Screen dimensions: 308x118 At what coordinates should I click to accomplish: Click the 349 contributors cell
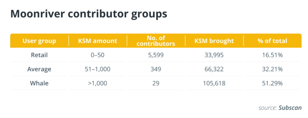(x=156, y=69)
